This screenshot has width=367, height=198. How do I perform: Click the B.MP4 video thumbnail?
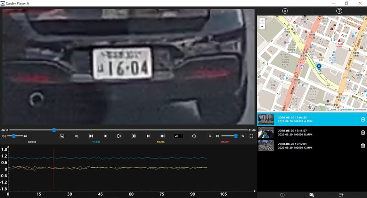pyautogui.click(x=266, y=133)
